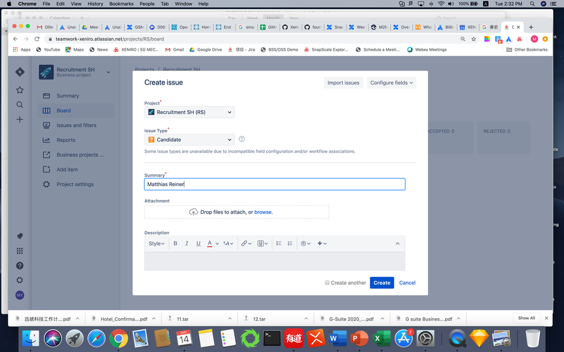Open Sketch diamond icon in Dock
This screenshot has height=352, width=564.
coord(479,338)
